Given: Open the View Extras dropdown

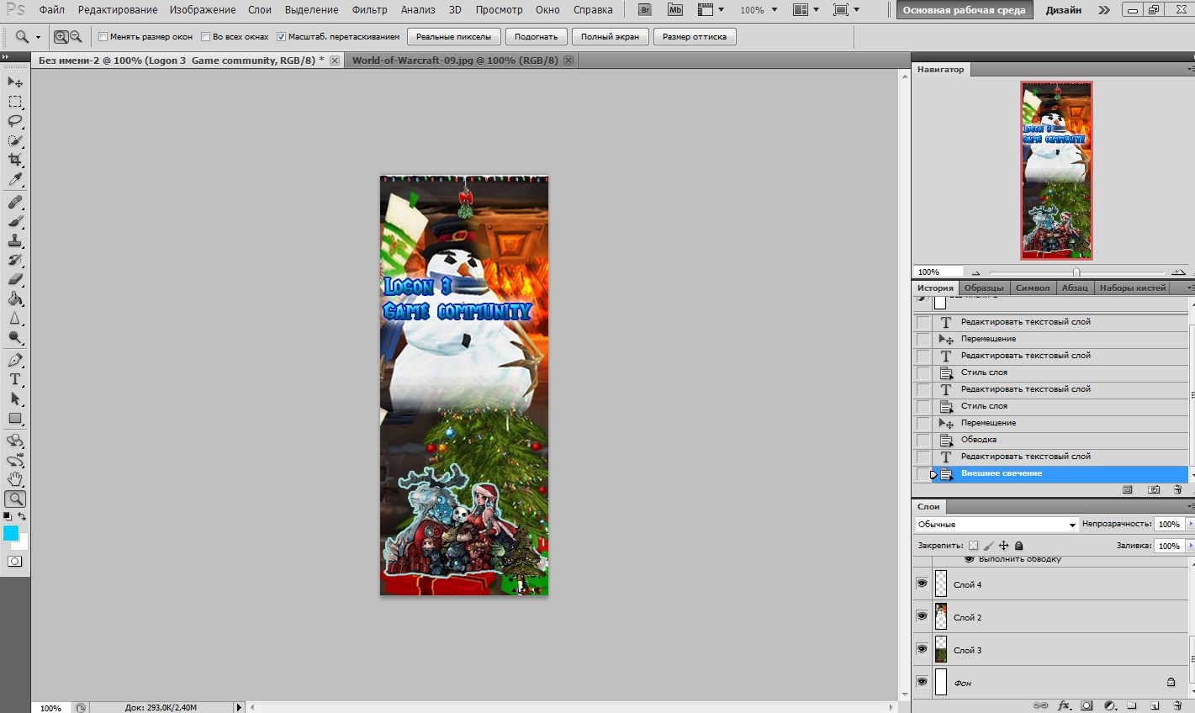Looking at the screenshot, I should point(710,10).
